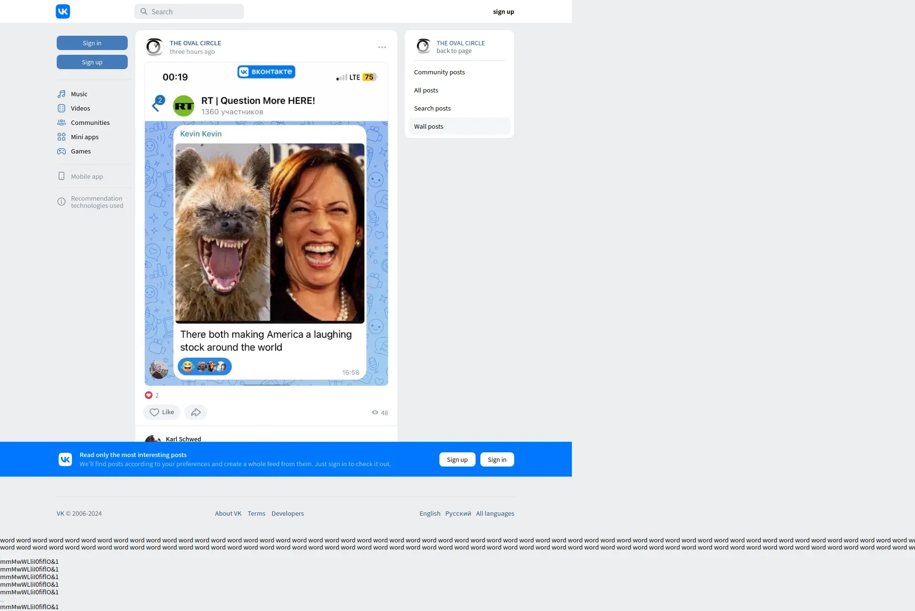Open the Games controller icon
This screenshot has height=611, width=915.
(x=61, y=151)
